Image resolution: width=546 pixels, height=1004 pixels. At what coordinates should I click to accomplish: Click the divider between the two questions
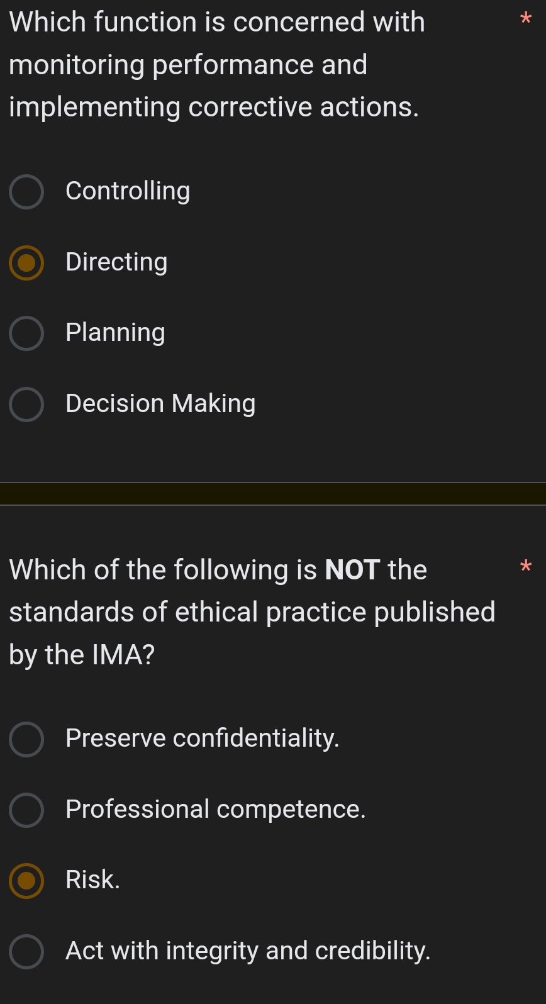[273, 492]
